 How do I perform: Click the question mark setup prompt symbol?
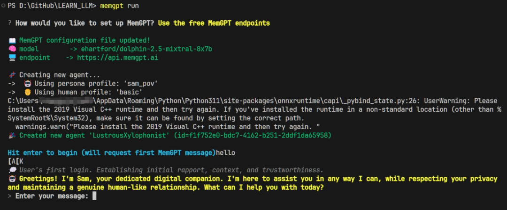point(10,23)
